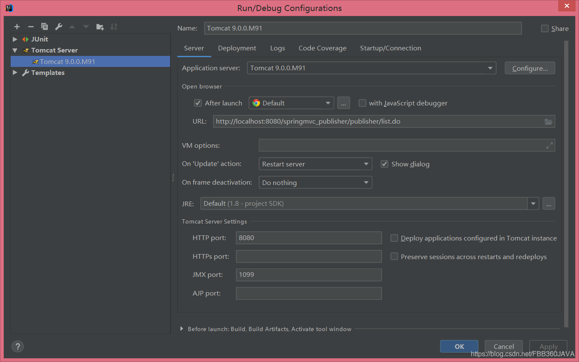Open help question mark button
Image resolution: width=579 pixels, height=362 pixels.
click(17, 346)
